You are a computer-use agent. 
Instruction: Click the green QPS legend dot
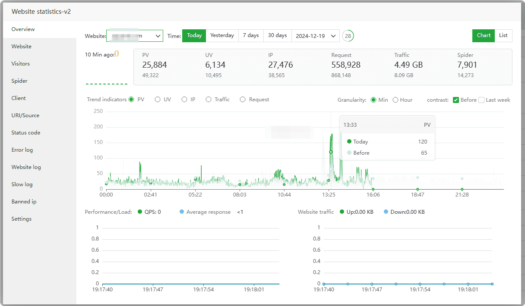tap(140, 212)
